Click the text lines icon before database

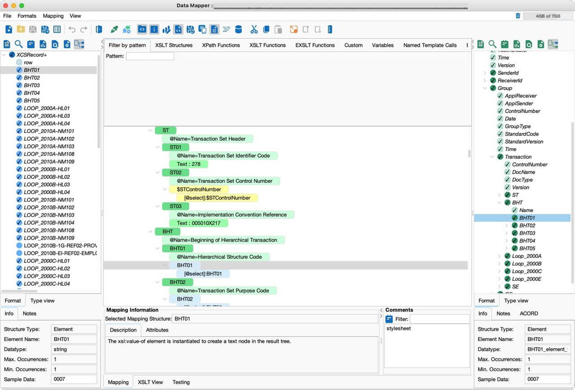coord(226,30)
